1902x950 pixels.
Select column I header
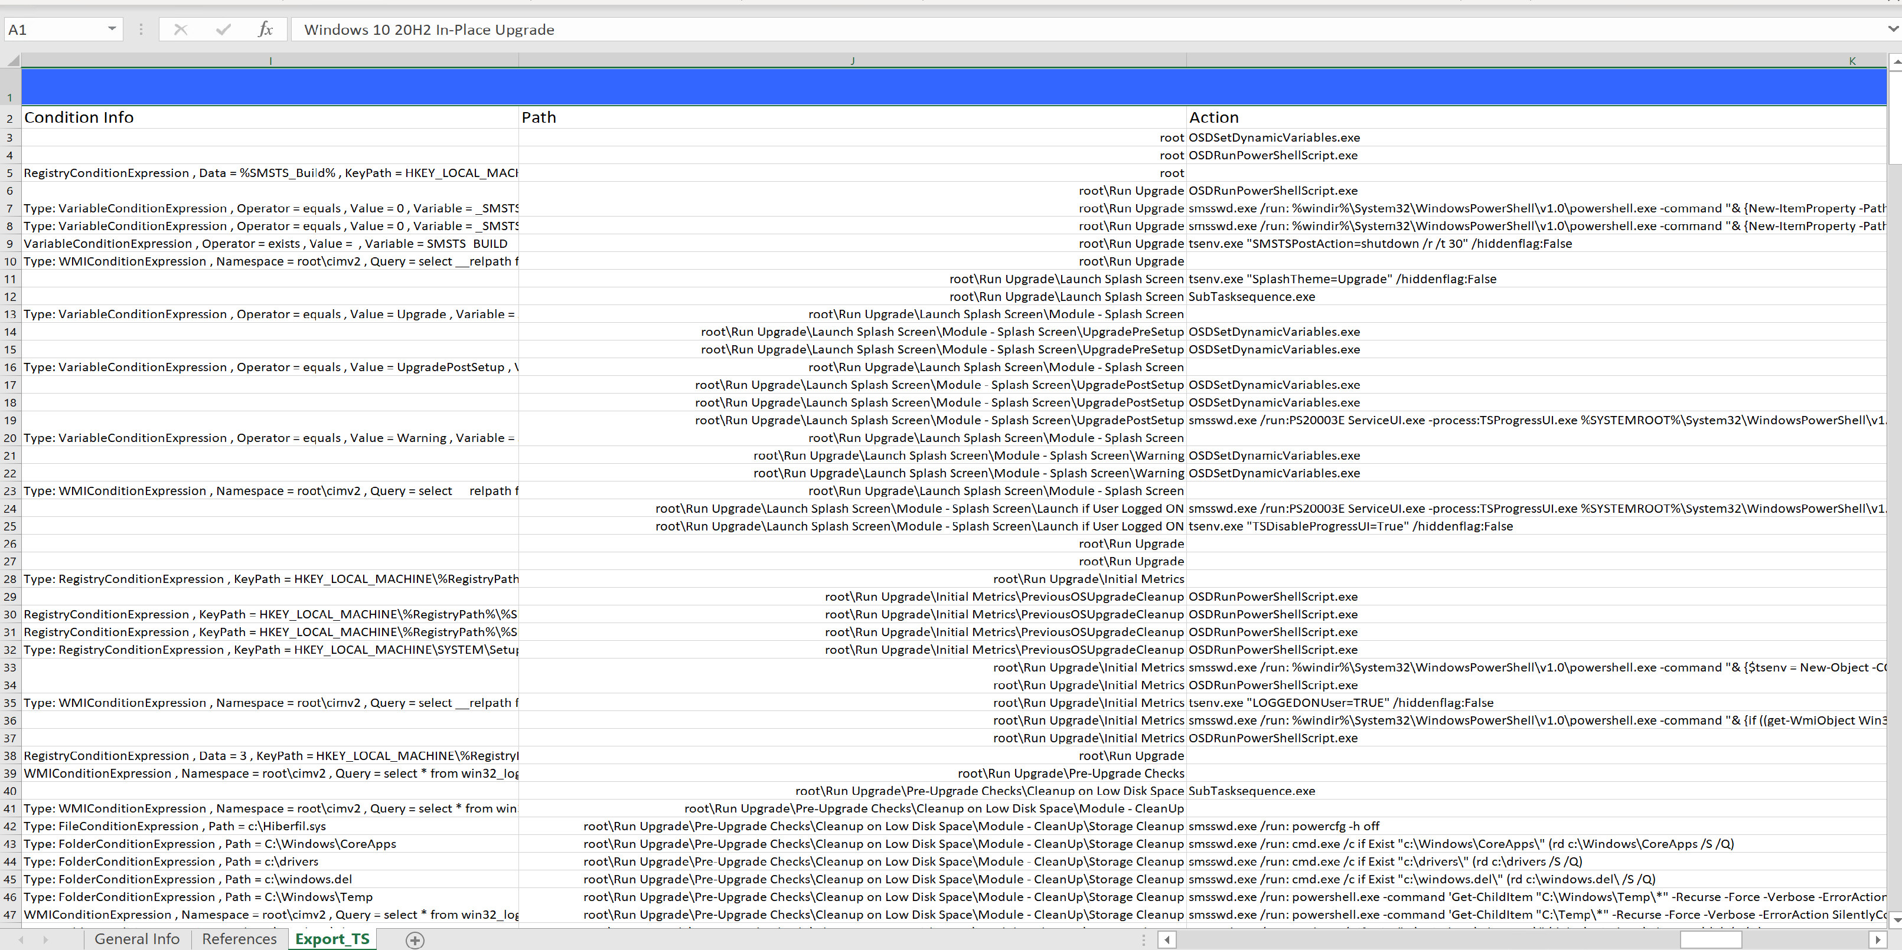[270, 60]
